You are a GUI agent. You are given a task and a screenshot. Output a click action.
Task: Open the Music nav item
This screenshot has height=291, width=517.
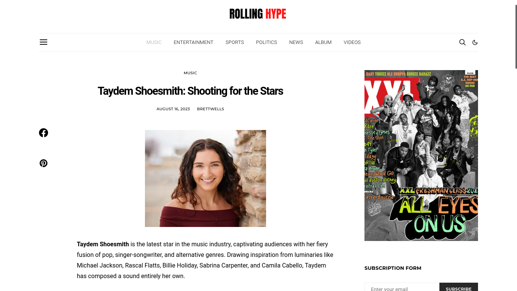tap(154, 42)
